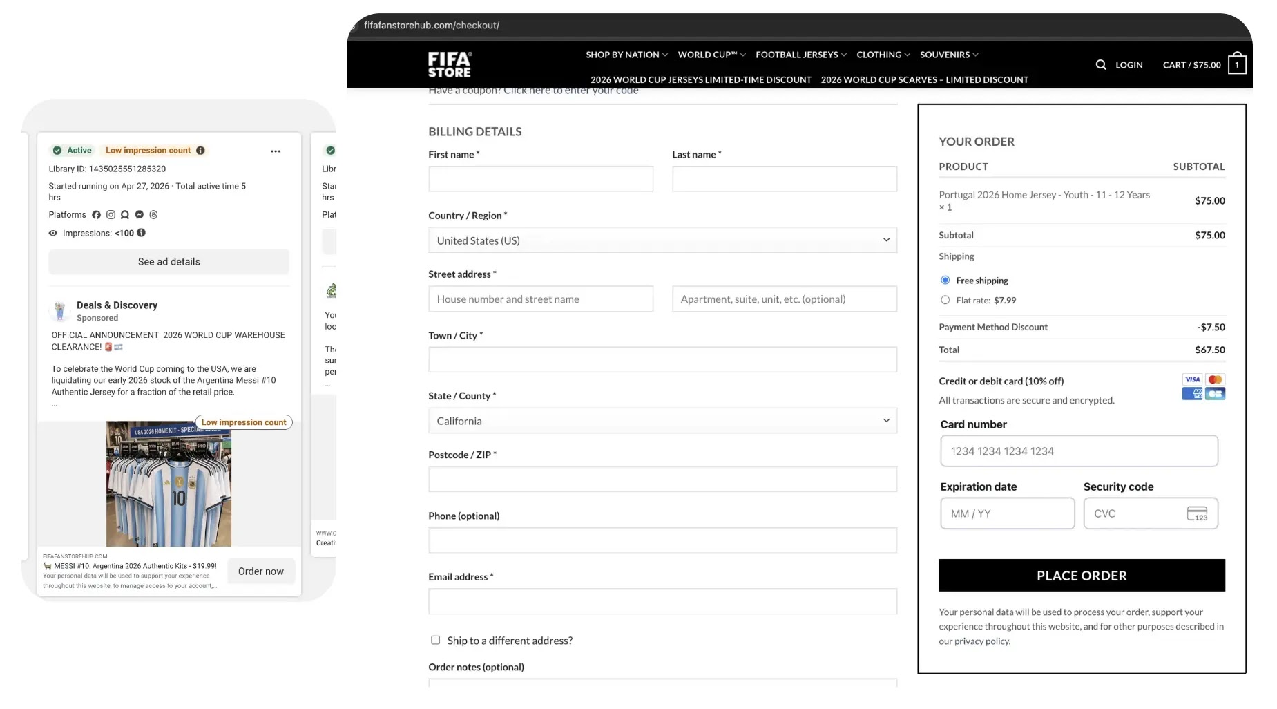
Task: Check Ship to a different address
Action: point(435,640)
